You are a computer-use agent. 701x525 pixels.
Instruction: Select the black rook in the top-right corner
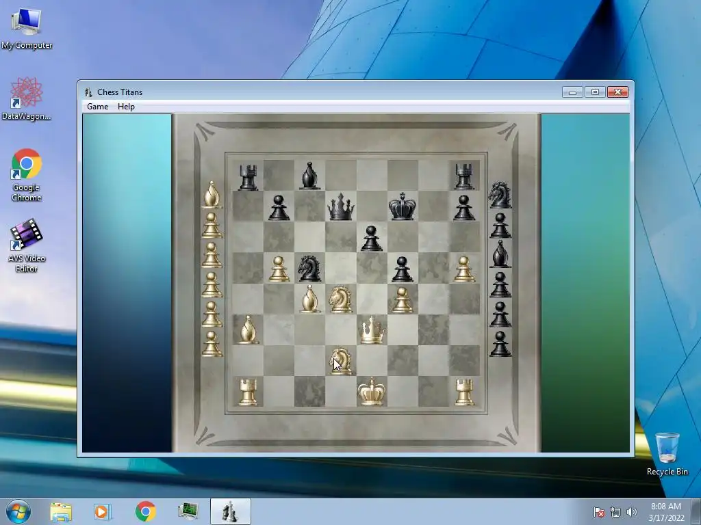pos(464,176)
